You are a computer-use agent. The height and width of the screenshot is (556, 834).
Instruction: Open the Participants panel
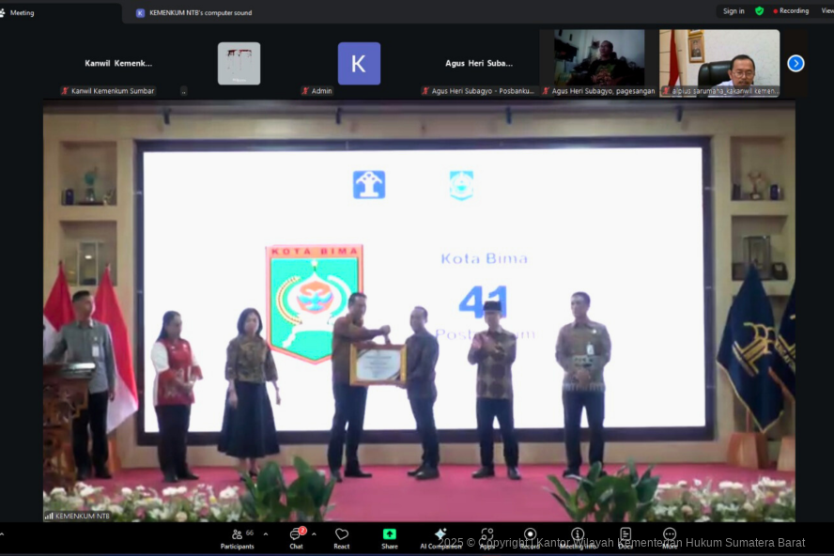click(237, 538)
